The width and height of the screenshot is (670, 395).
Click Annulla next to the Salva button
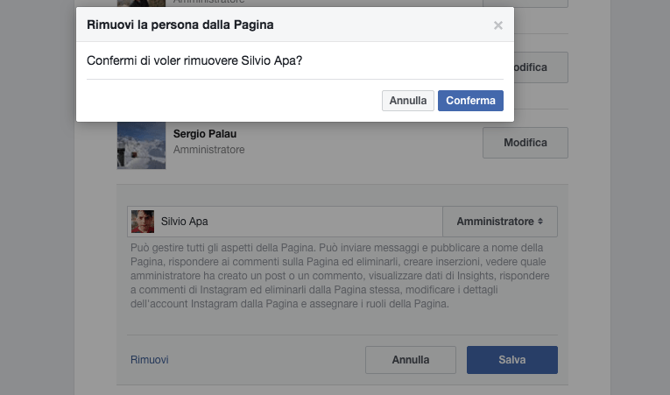(x=411, y=359)
